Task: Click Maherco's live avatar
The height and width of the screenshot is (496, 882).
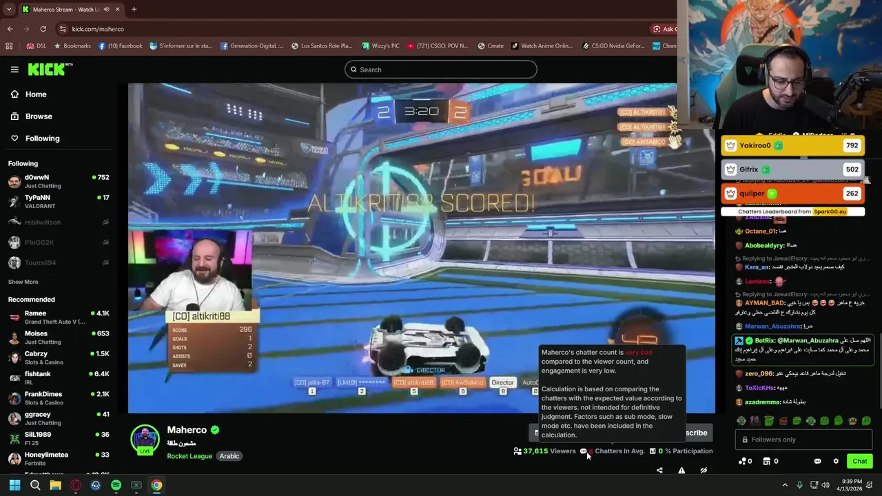Action: click(x=145, y=440)
